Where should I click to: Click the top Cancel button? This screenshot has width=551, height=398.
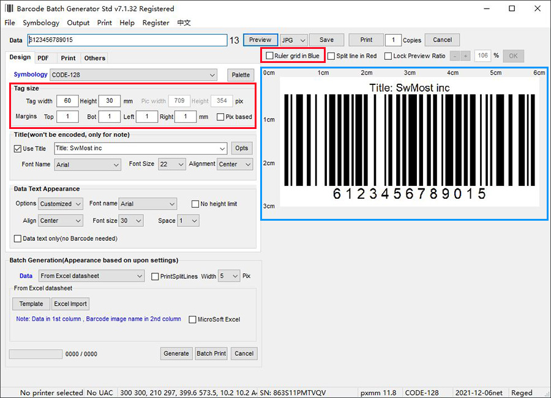[x=443, y=40]
